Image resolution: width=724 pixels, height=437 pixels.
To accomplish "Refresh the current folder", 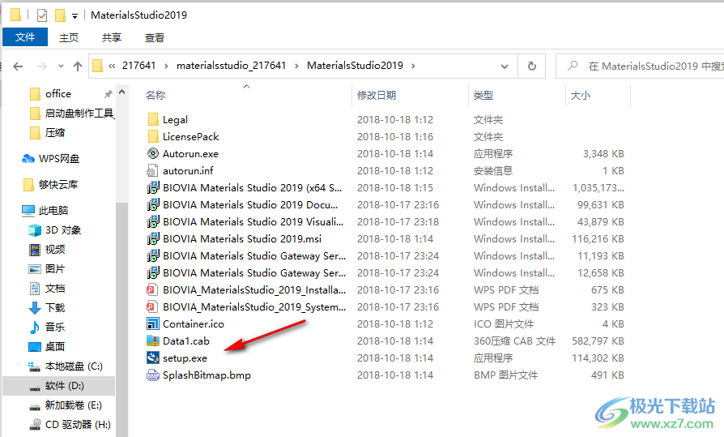I will click(532, 66).
